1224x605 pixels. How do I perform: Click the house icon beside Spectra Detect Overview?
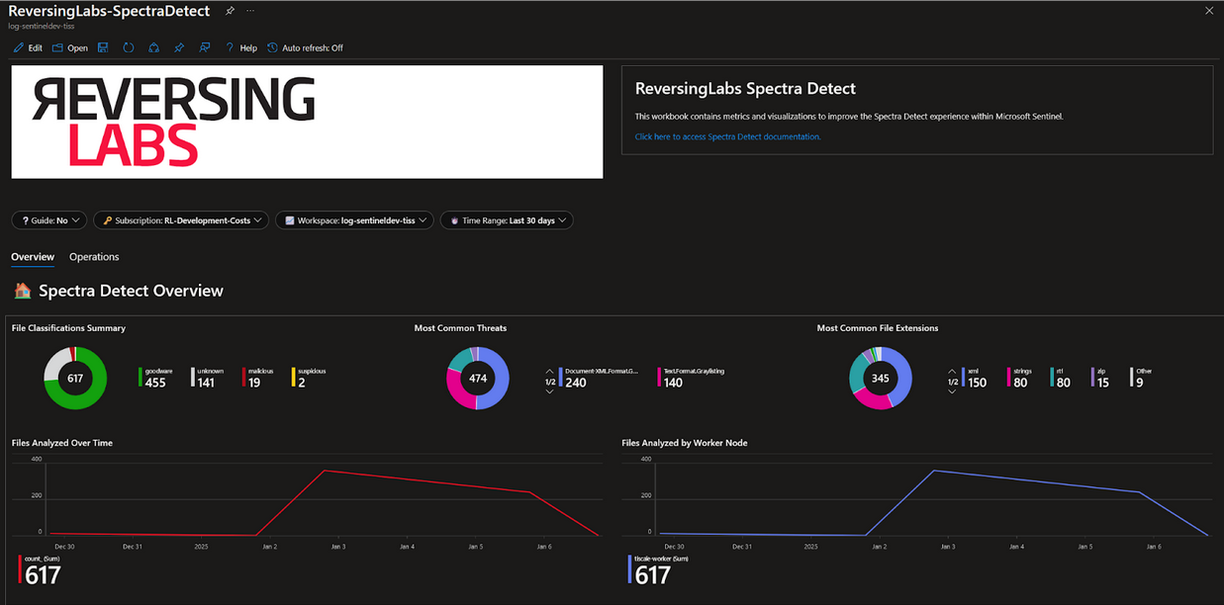coord(22,291)
